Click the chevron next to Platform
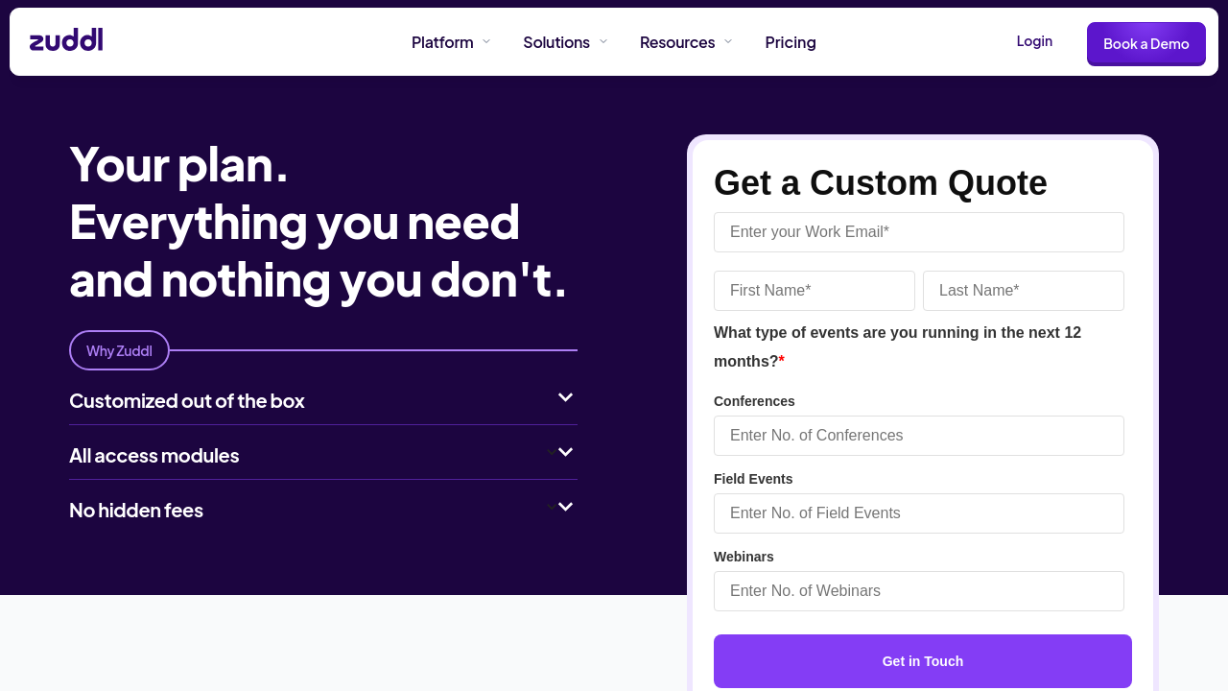This screenshot has height=691, width=1228. click(486, 41)
